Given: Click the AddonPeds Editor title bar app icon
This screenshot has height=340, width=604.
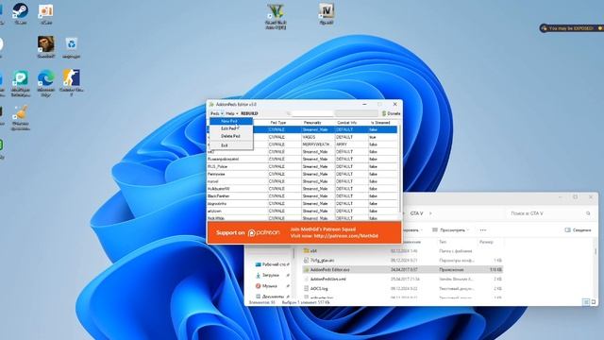Looking at the screenshot, I should (x=211, y=105).
